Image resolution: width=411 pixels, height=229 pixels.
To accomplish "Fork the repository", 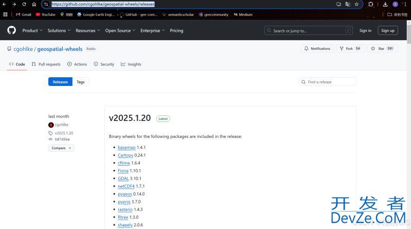I will pos(350,48).
